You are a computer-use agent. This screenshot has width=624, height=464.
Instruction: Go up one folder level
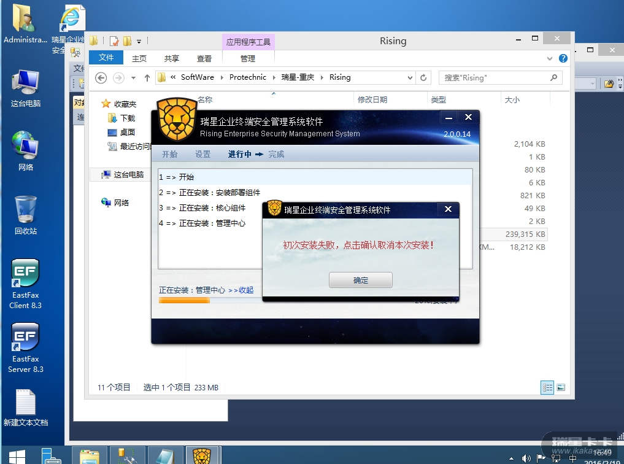147,78
